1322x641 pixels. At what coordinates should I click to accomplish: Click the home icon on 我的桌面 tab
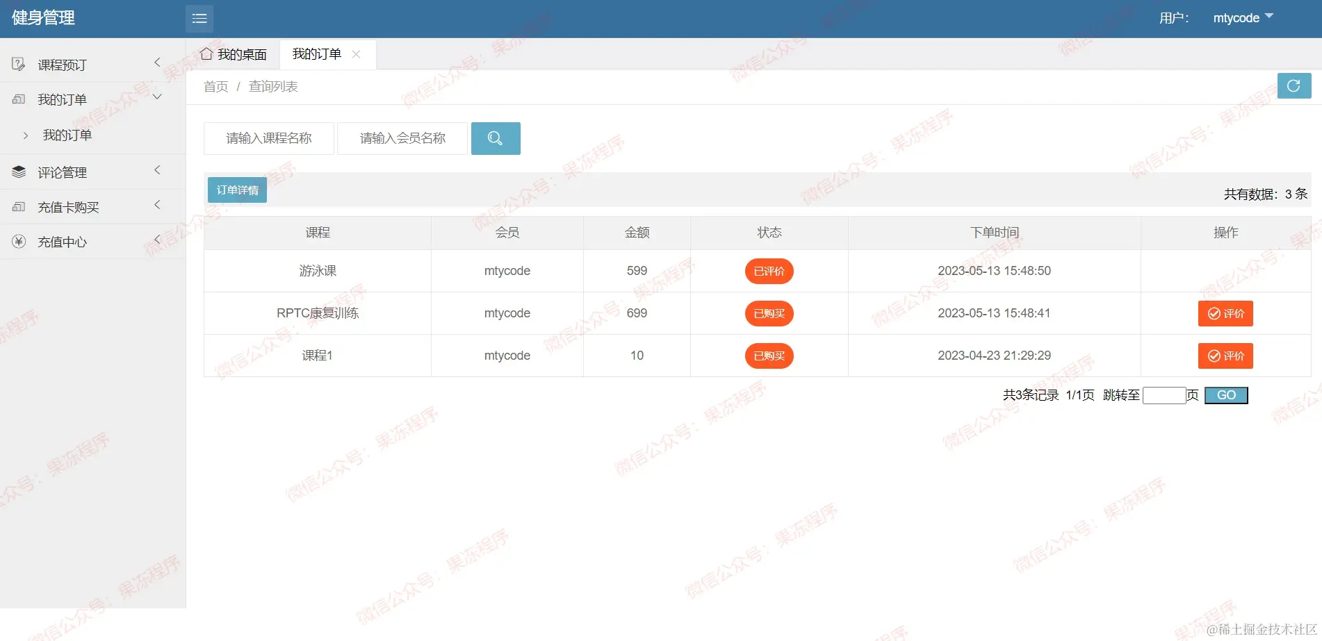click(x=206, y=53)
